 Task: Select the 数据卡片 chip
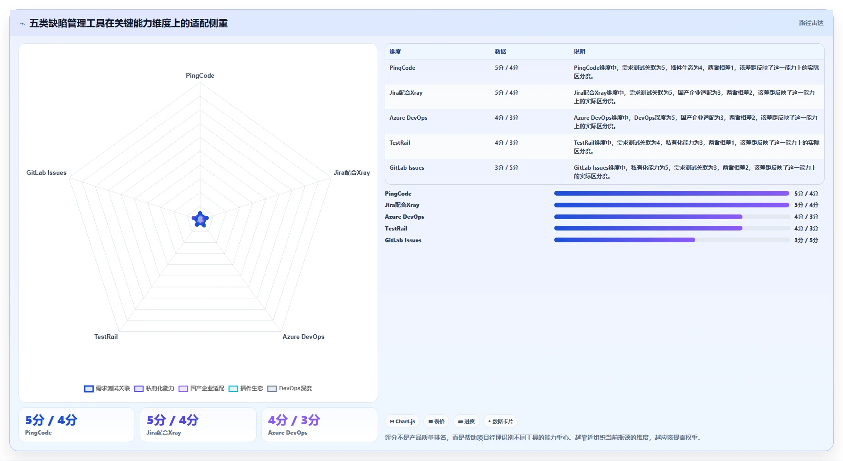click(x=500, y=421)
